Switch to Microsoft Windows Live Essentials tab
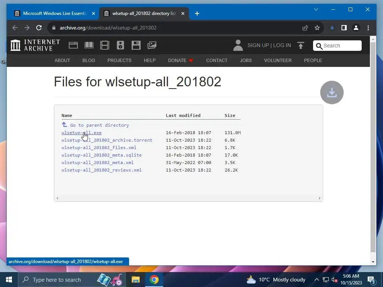383x287 pixels. (x=55, y=13)
